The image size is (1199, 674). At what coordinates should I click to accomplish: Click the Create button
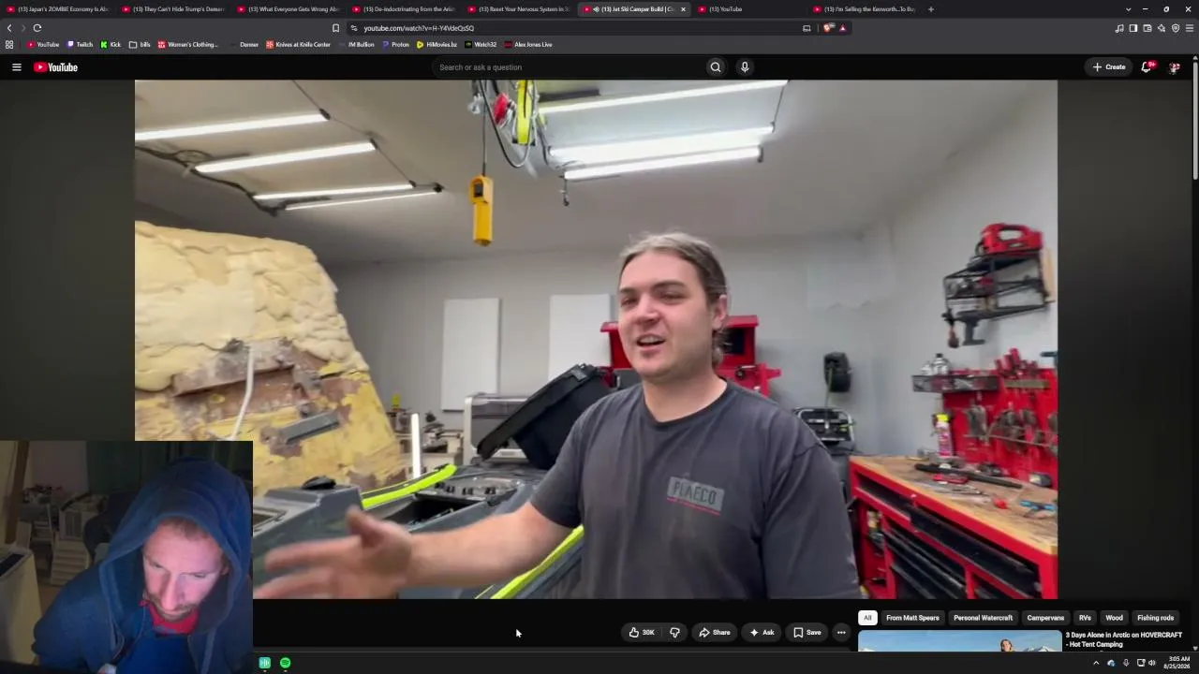coord(1109,67)
